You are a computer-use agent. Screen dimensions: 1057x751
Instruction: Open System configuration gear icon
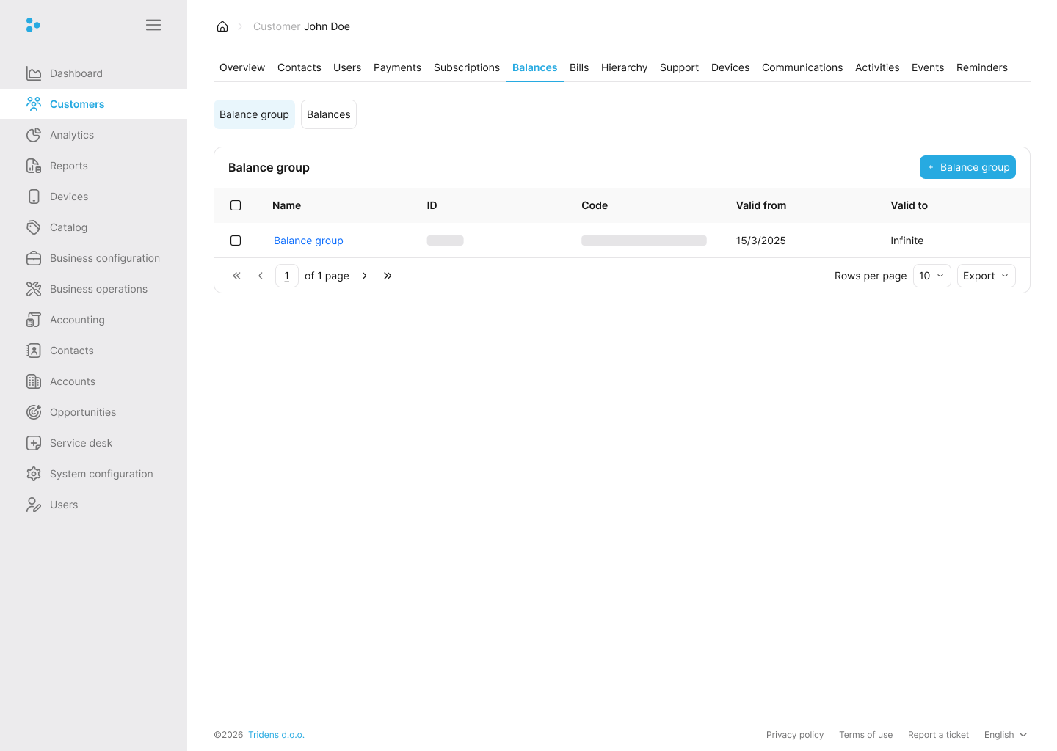click(34, 474)
